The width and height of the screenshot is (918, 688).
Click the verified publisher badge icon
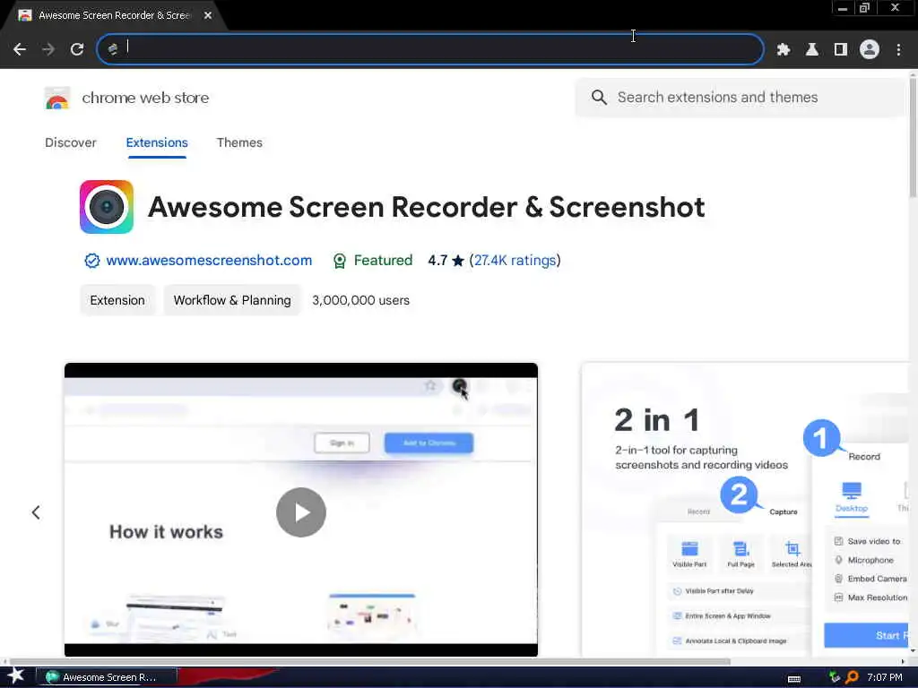click(92, 261)
